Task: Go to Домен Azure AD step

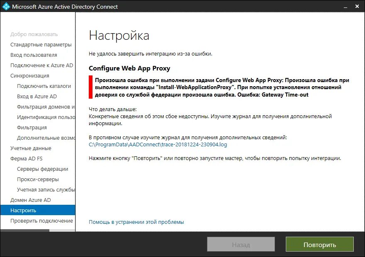Action: [31, 200]
